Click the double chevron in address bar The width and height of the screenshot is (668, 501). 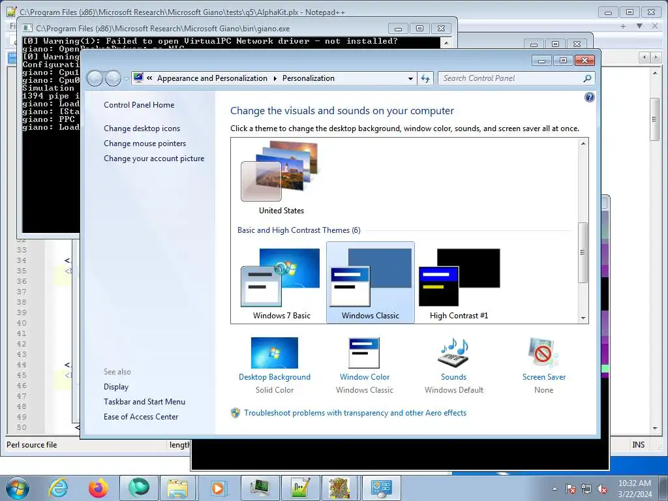pos(149,78)
